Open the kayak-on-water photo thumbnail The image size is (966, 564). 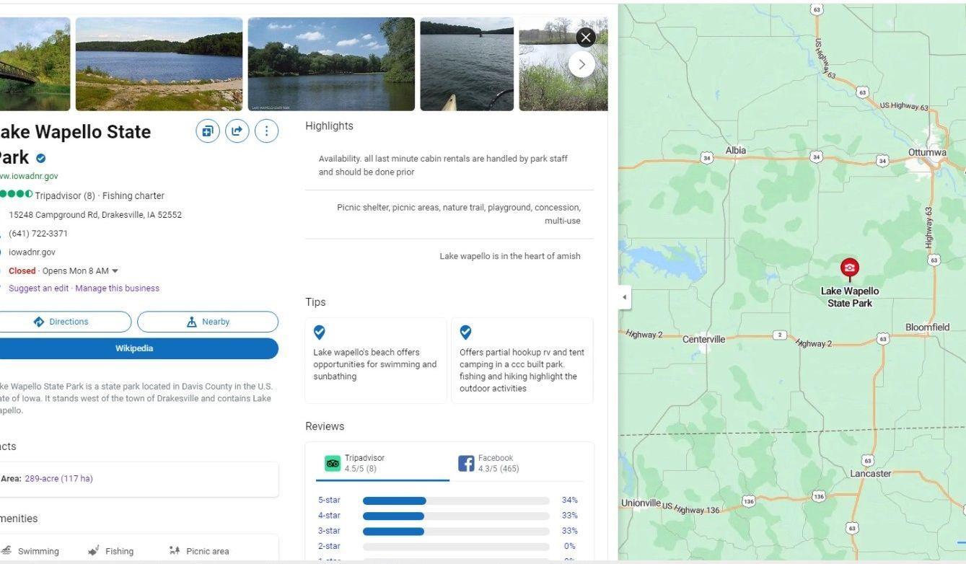point(467,64)
